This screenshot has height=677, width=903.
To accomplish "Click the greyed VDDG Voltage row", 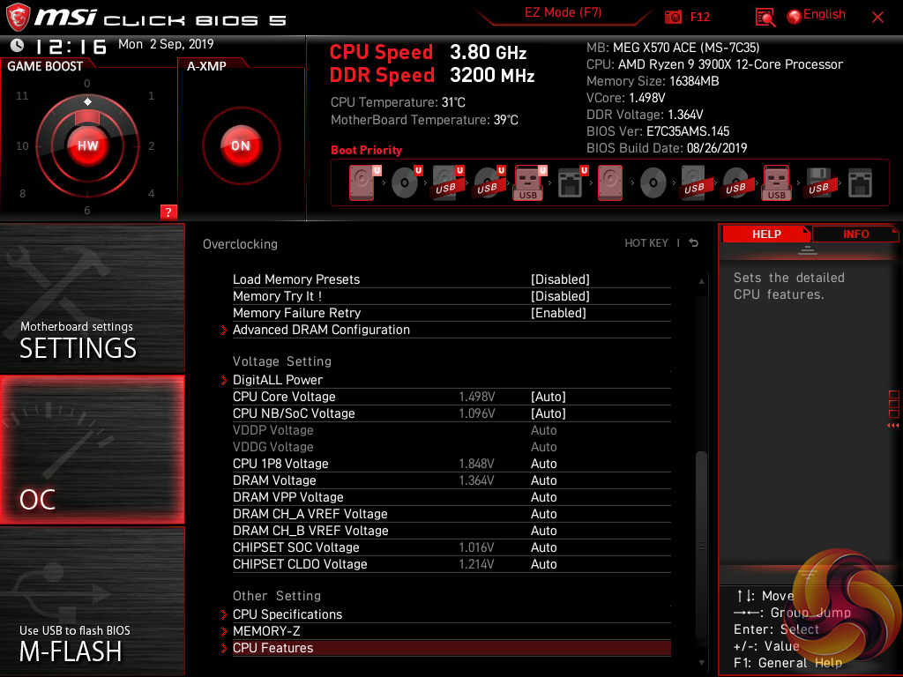I will tap(451, 447).
